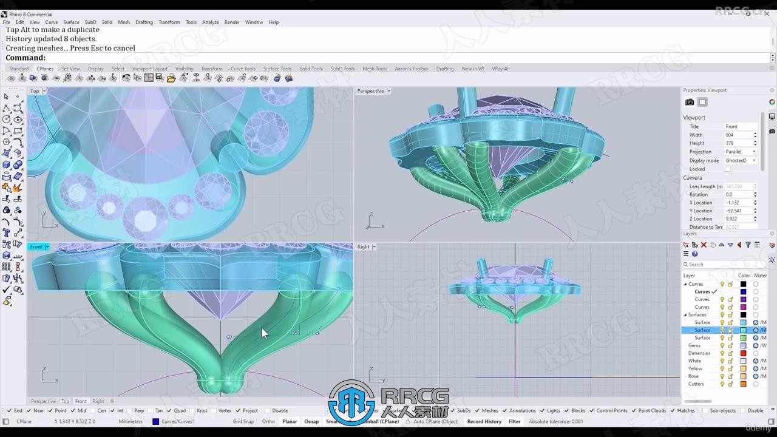Toggle the Ortho status bar button
The height and width of the screenshot is (437, 777).
coord(268,421)
